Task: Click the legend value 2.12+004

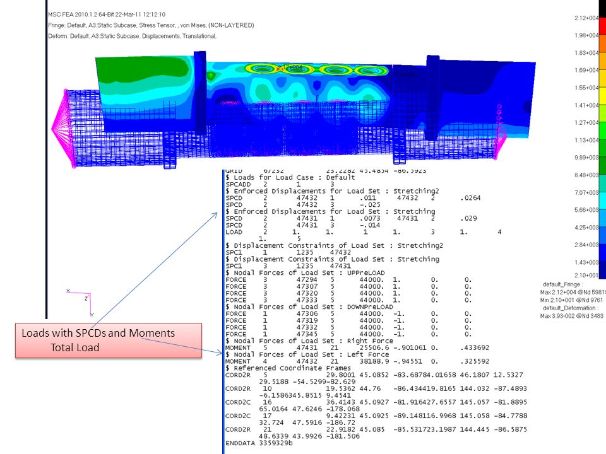Action: coord(586,18)
